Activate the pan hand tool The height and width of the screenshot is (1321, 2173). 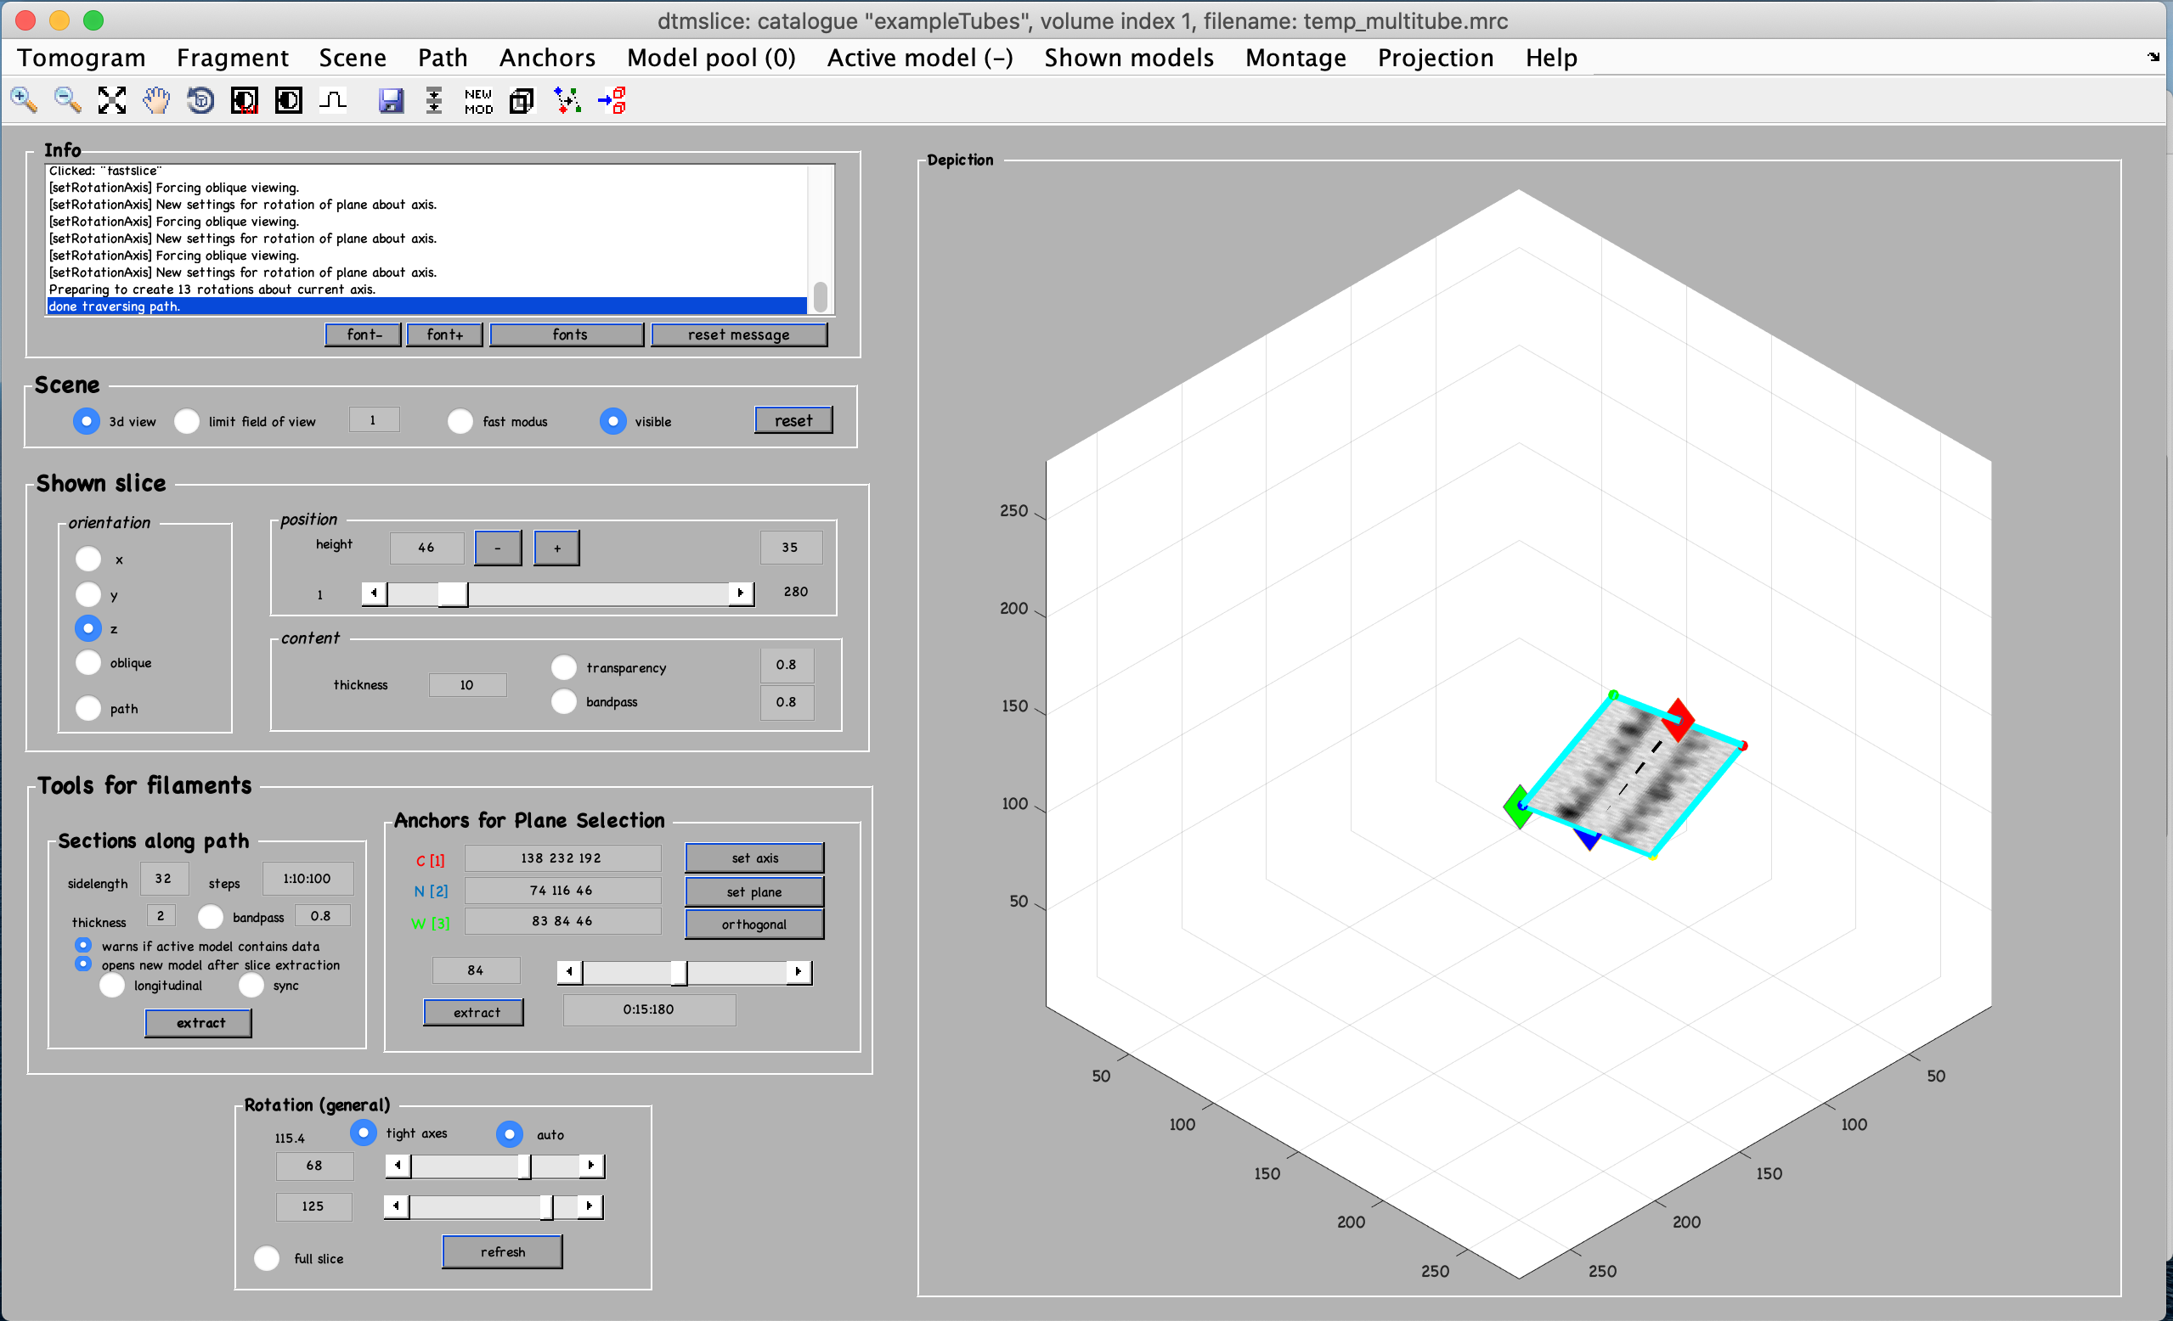point(156,100)
